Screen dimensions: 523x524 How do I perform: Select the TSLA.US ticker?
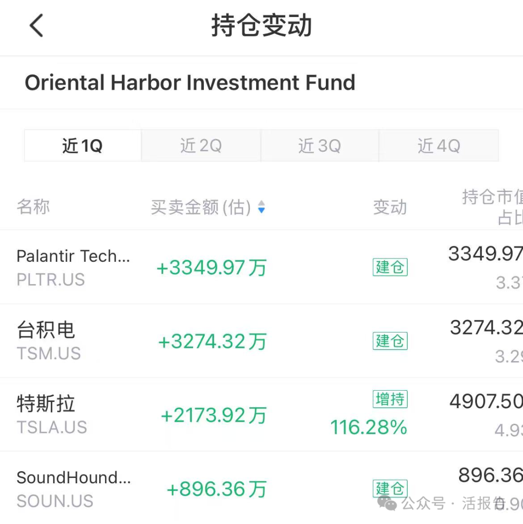[52, 427]
